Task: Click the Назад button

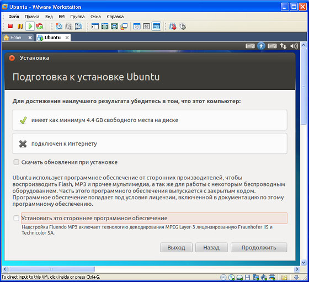Action: (211, 248)
